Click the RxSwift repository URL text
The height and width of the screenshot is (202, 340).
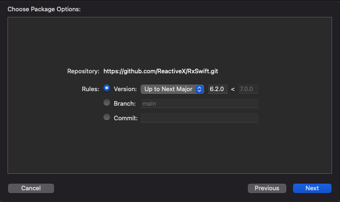[x=161, y=71]
